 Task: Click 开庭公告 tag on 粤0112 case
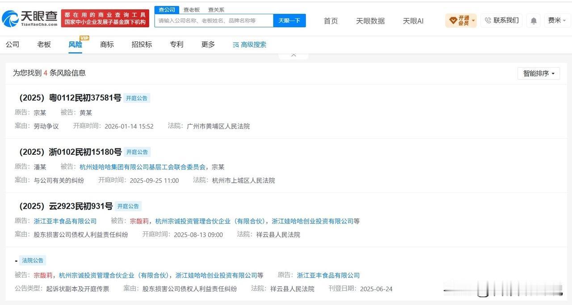click(x=137, y=98)
